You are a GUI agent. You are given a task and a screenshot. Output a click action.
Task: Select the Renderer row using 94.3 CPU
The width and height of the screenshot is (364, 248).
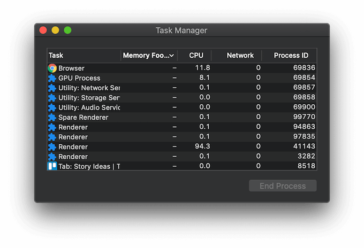(182, 146)
